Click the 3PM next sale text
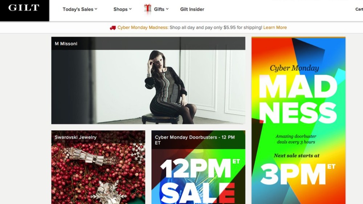The width and height of the screenshot is (363, 204). tap(298, 174)
